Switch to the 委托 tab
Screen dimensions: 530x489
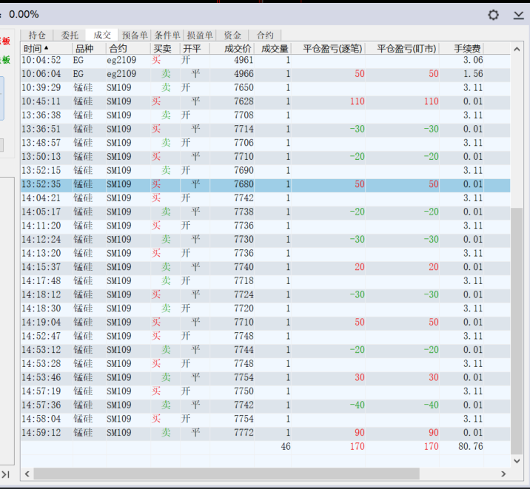point(70,35)
